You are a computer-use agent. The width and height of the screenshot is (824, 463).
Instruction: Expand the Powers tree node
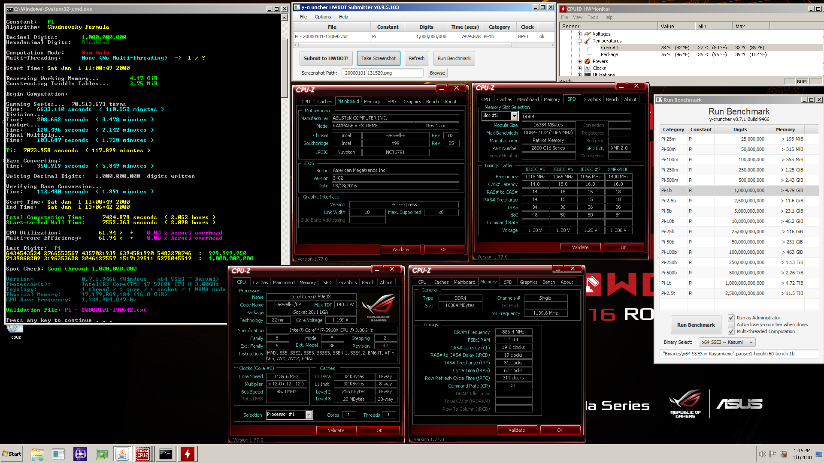coord(579,61)
